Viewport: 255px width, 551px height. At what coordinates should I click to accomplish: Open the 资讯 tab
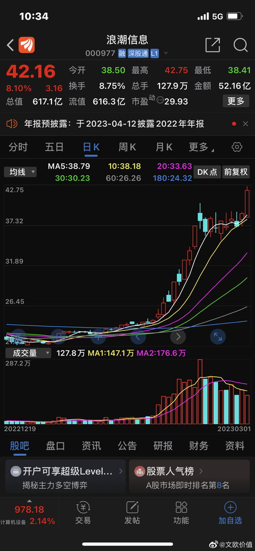tap(91, 446)
